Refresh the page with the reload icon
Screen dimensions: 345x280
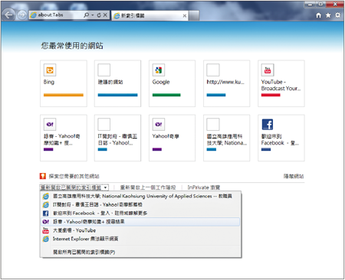click(99, 15)
